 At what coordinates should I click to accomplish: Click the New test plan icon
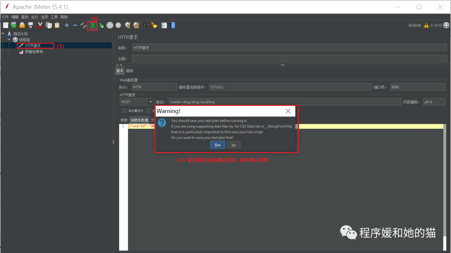(x=5, y=25)
